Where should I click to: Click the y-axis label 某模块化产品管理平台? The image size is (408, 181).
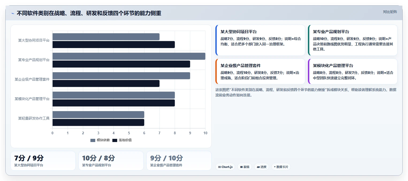[32, 99]
